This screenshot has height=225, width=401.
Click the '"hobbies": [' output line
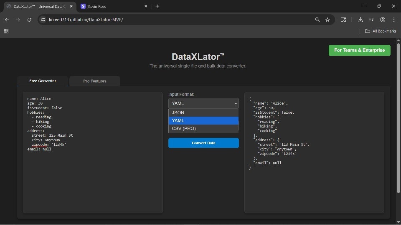(x=266, y=117)
